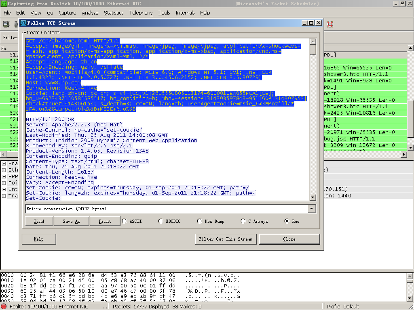Image resolution: width=414 pixels, height=310 pixels.
Task: Open the Go menu
Action: tap(50, 13)
